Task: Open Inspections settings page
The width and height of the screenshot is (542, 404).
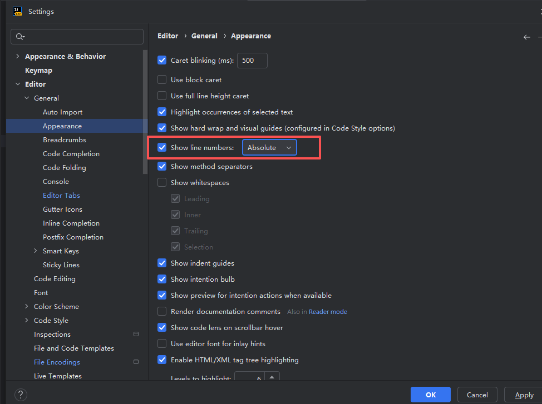Action: coord(52,334)
